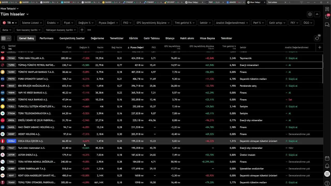Image resolution: width=331 pixels, height=186 pixels.
Task: Switch to the Temettüler tab
Action: point(117,38)
